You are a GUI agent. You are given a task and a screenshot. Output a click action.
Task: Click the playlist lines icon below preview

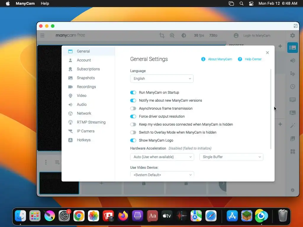[x=57, y=162]
